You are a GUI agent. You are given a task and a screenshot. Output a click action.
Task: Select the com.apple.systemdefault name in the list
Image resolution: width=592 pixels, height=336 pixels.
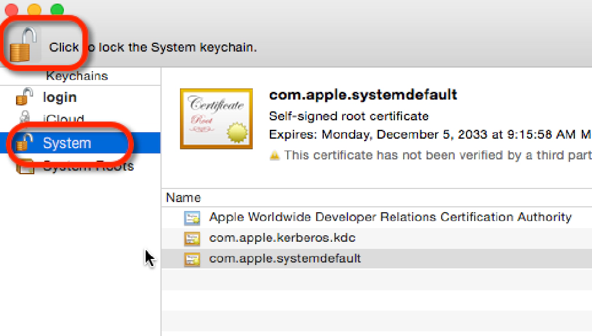[285, 259]
